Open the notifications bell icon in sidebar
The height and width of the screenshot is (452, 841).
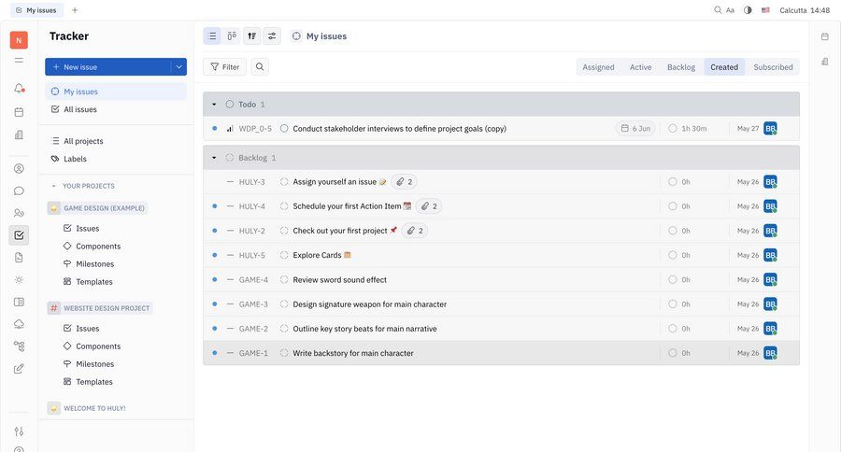point(19,88)
